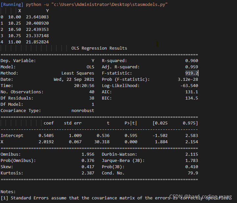Click the Adj. R-squared value 0.959
The image size is (237, 203).
[192, 67]
